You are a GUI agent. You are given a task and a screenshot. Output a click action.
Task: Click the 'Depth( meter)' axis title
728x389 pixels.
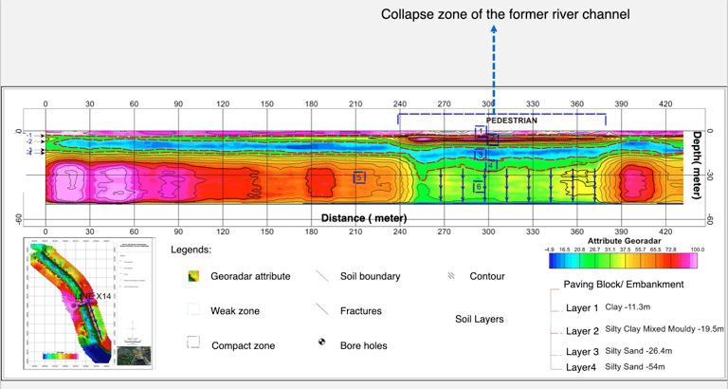pos(697,165)
